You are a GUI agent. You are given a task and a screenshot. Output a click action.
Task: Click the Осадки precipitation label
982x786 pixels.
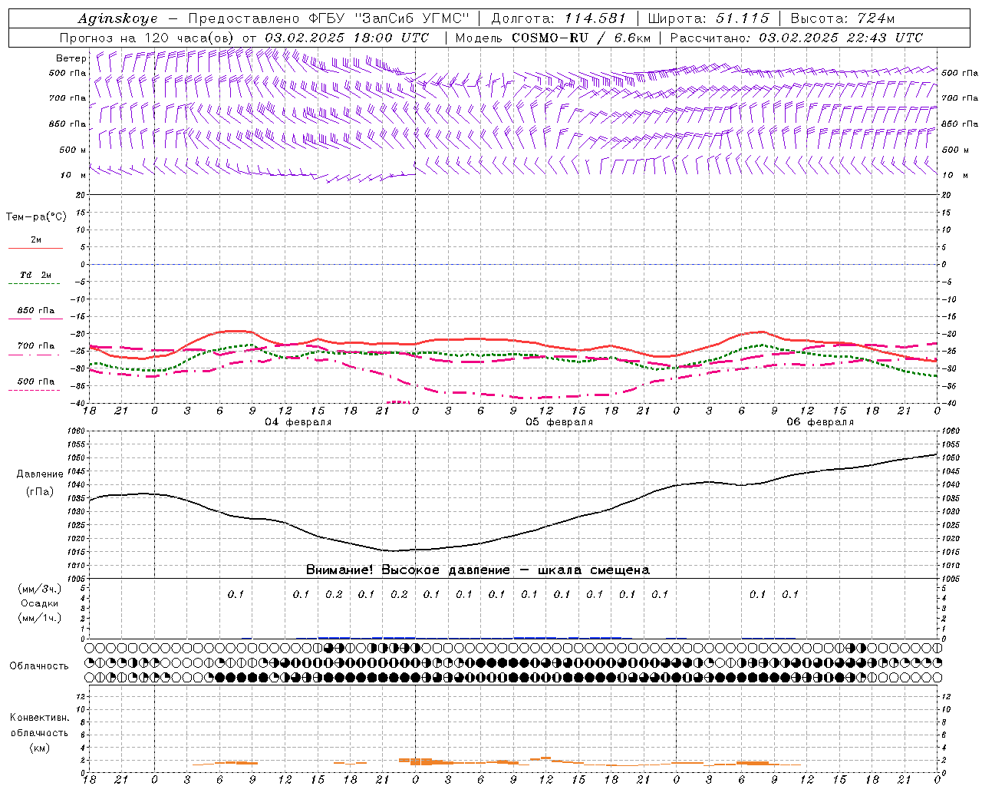(40, 603)
